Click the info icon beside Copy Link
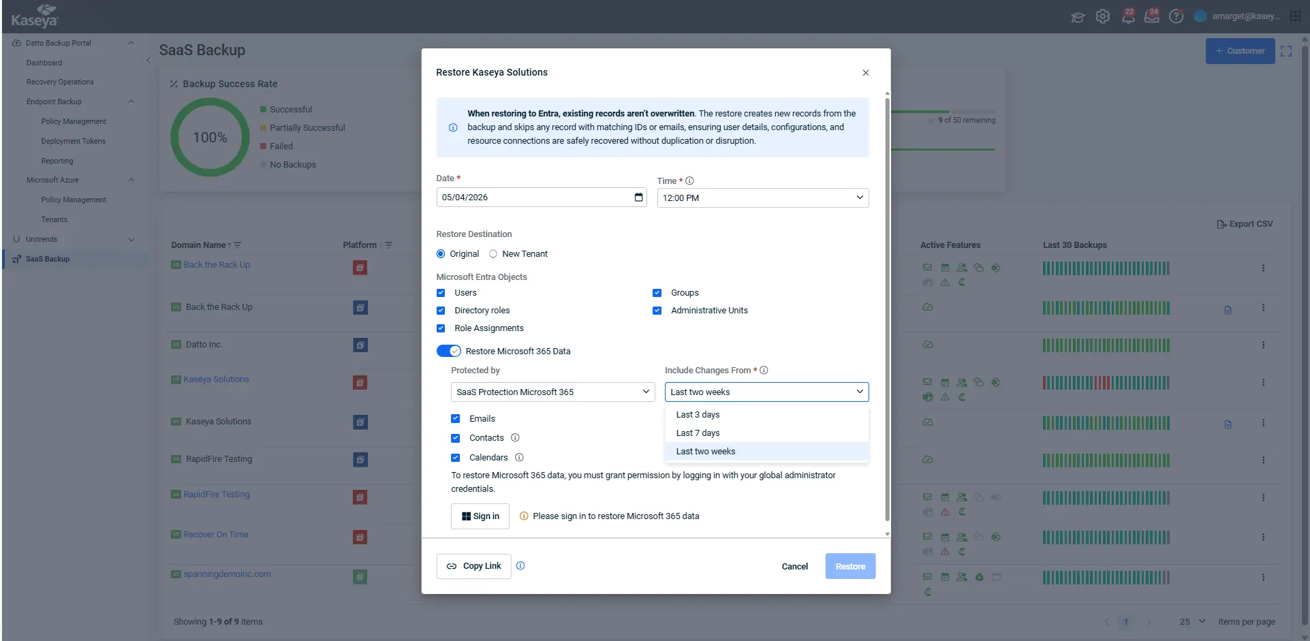 520,566
